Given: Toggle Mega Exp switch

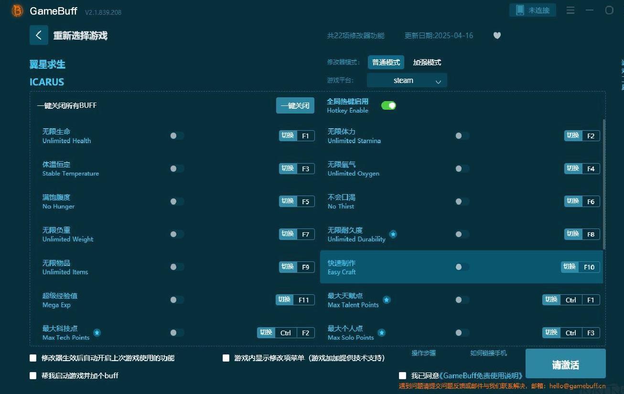Looking at the screenshot, I should [x=177, y=300].
